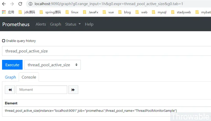Open the thread_pool_active_size metric selector

tap(53, 65)
